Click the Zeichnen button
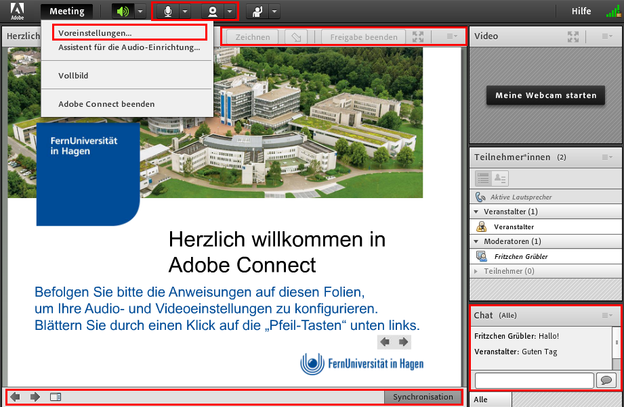Viewport: 624px width, 407px height. coord(253,37)
